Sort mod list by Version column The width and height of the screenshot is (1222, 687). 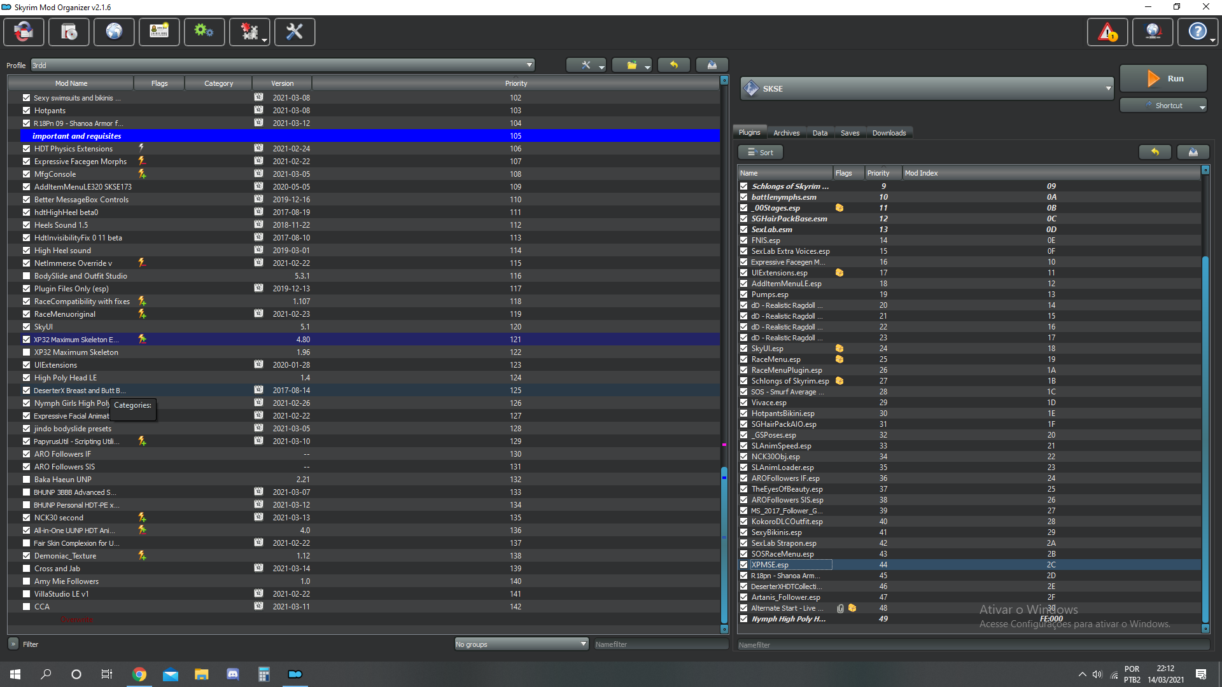(282, 83)
